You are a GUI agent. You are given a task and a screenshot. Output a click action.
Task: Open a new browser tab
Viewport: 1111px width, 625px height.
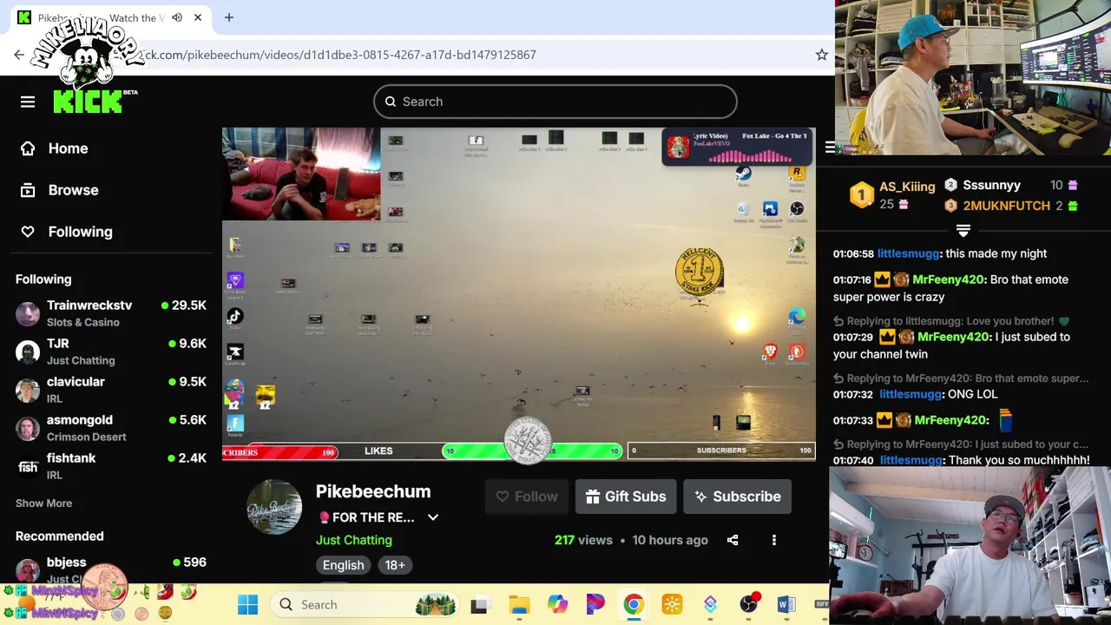[229, 17]
